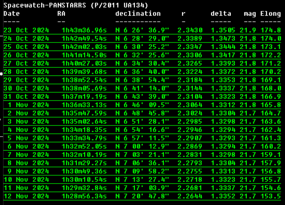Select Elong value 153.5 in last row

click(271, 196)
